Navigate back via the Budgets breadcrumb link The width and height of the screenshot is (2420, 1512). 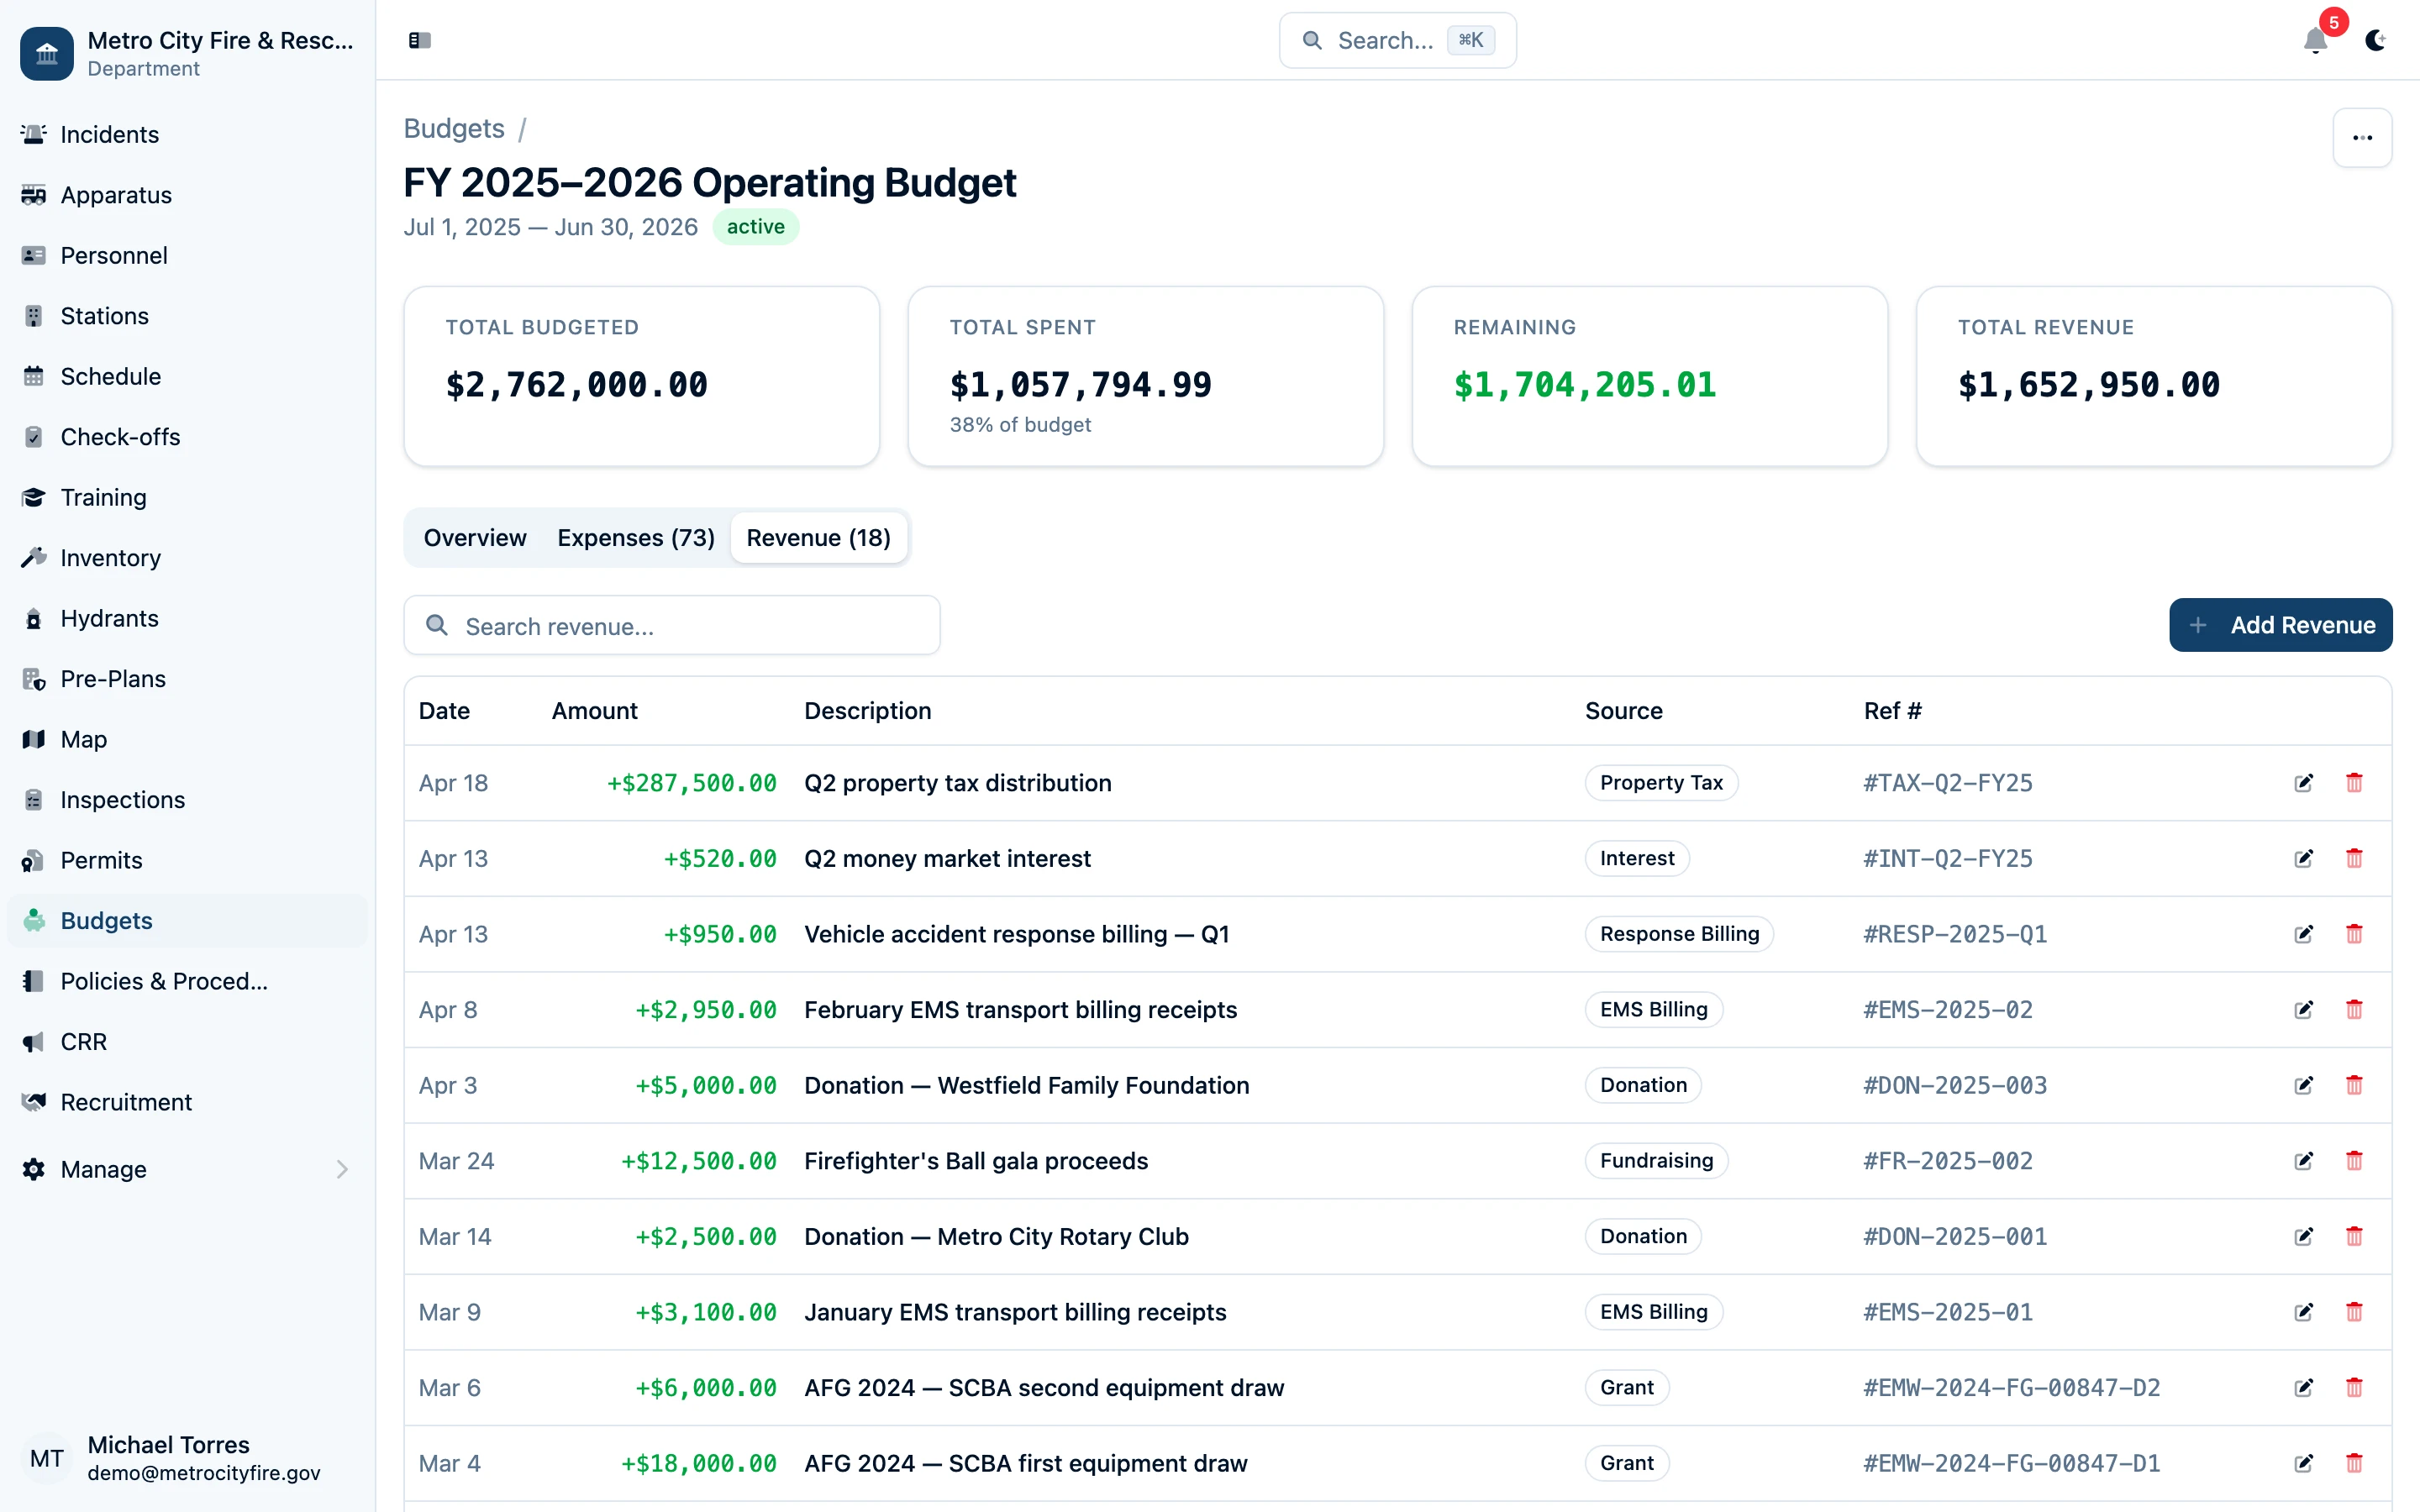click(x=454, y=128)
